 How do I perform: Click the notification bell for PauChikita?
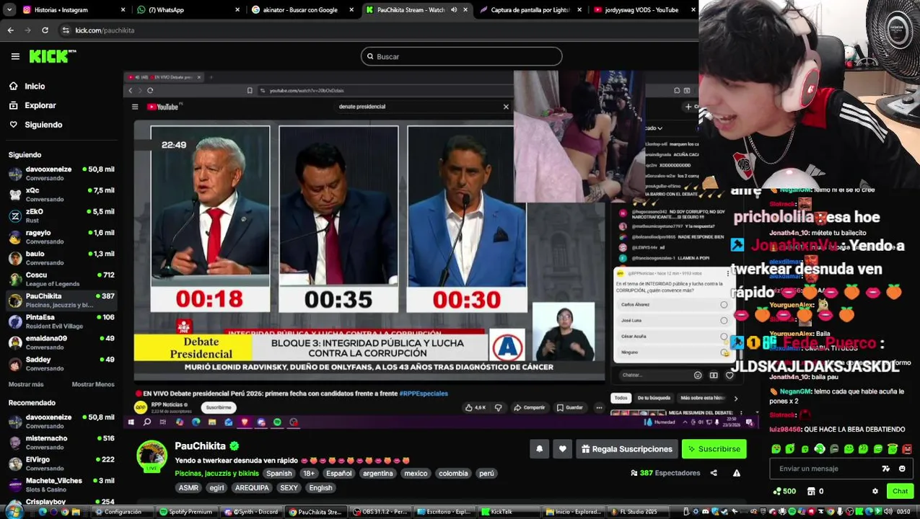[539, 449]
